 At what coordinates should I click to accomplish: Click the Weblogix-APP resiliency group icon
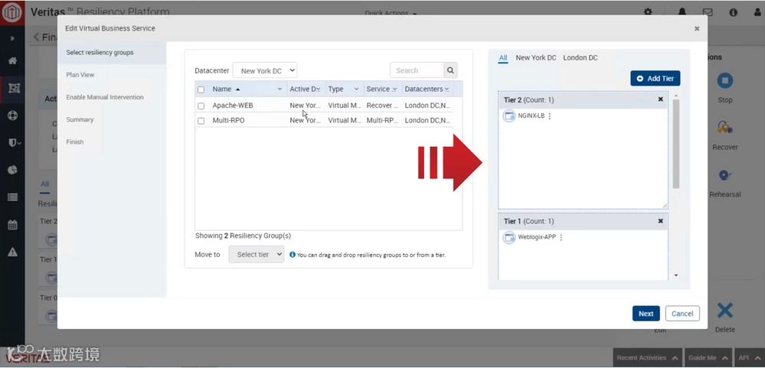click(x=509, y=237)
